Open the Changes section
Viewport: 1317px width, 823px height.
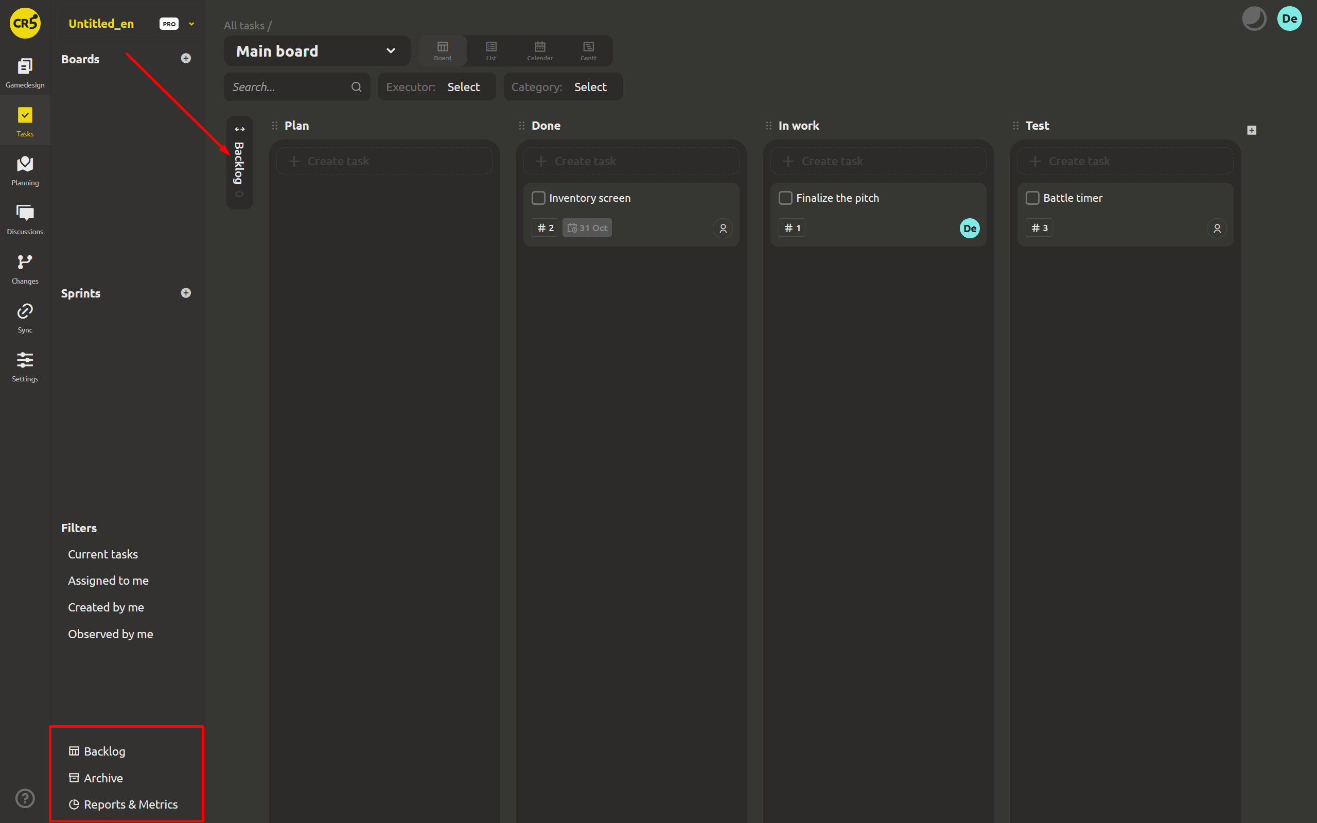pos(25,269)
